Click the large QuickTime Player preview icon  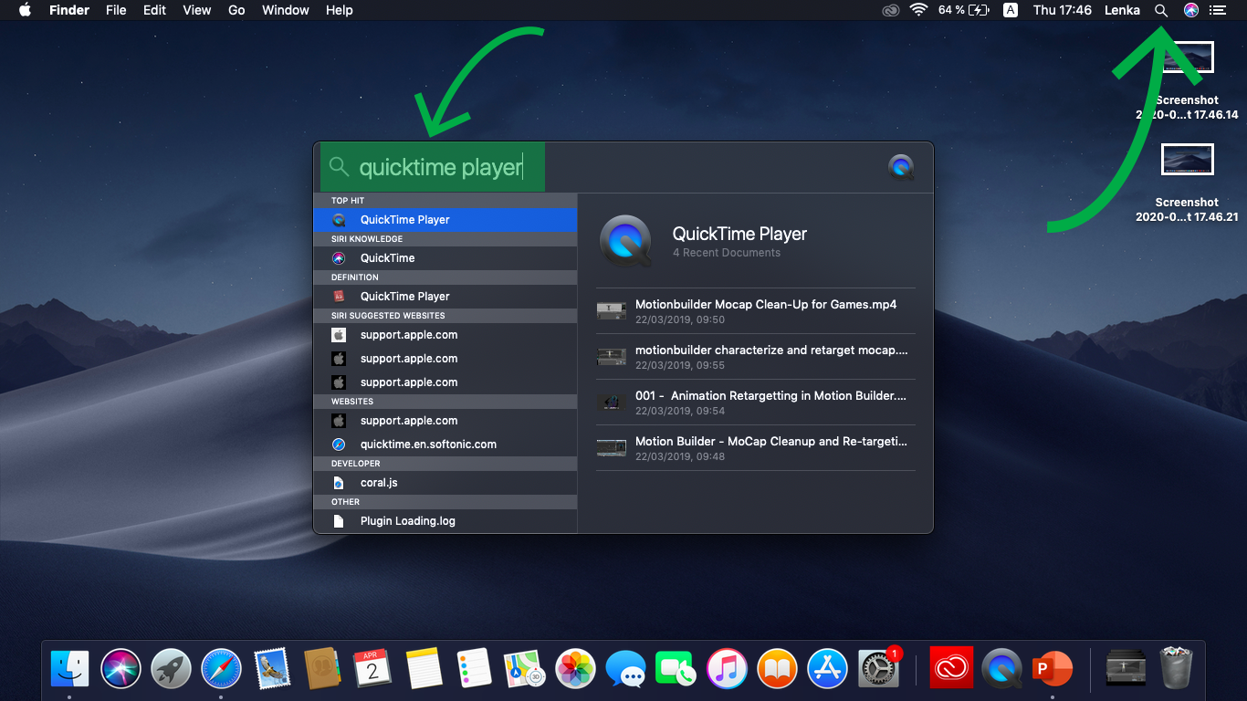point(626,242)
